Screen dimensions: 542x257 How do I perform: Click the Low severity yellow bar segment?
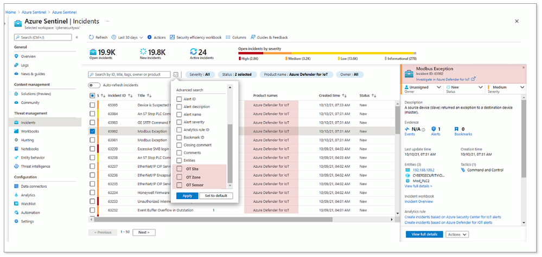tap(353, 52)
